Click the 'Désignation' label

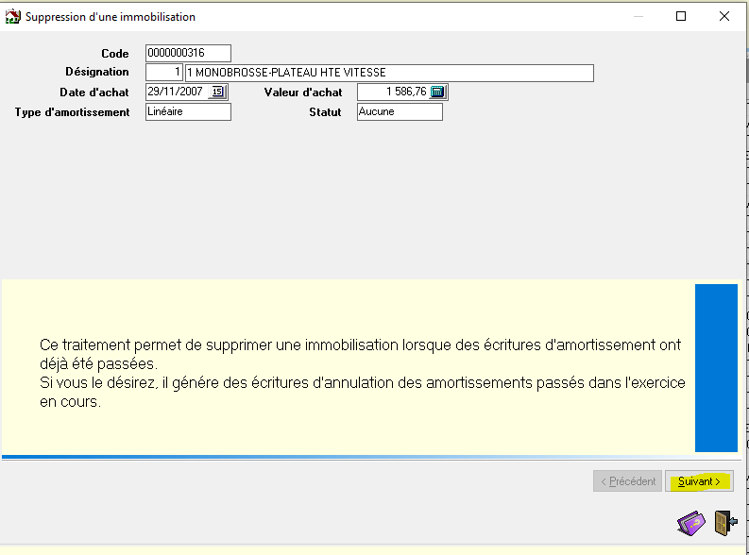tap(97, 72)
